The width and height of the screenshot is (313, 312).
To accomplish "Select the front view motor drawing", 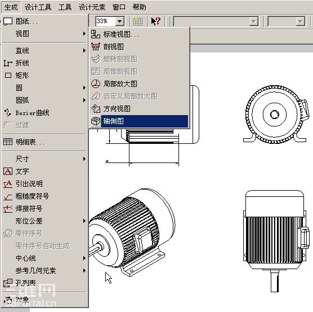I will point(276,114).
